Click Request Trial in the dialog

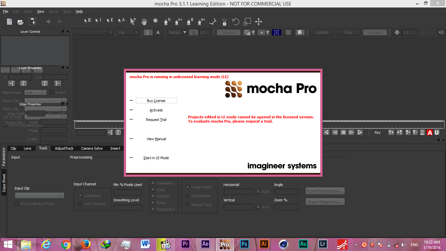coord(156,120)
